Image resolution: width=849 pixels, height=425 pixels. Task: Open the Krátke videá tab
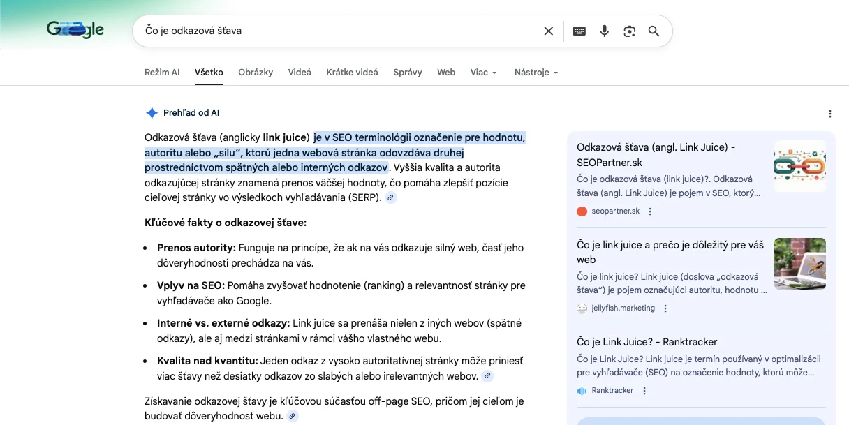pyautogui.click(x=352, y=73)
